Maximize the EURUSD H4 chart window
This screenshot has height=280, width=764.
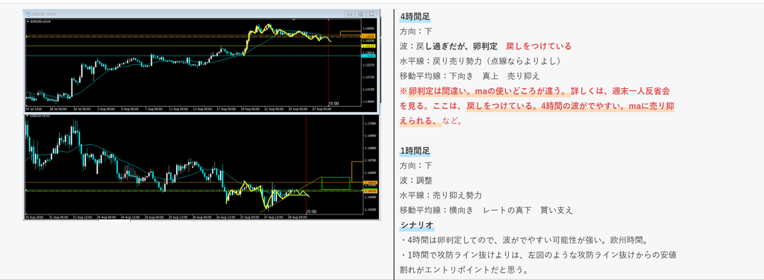click(x=360, y=14)
